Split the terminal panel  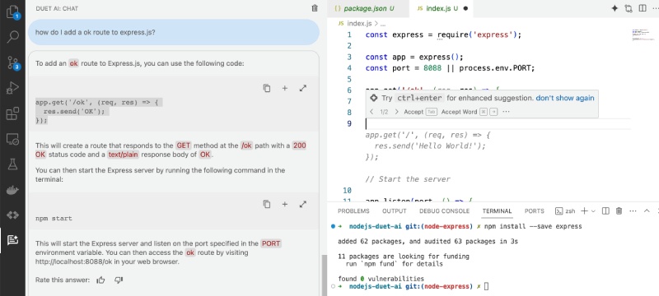[605, 210]
